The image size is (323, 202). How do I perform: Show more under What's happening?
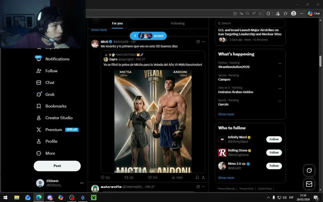226,114
